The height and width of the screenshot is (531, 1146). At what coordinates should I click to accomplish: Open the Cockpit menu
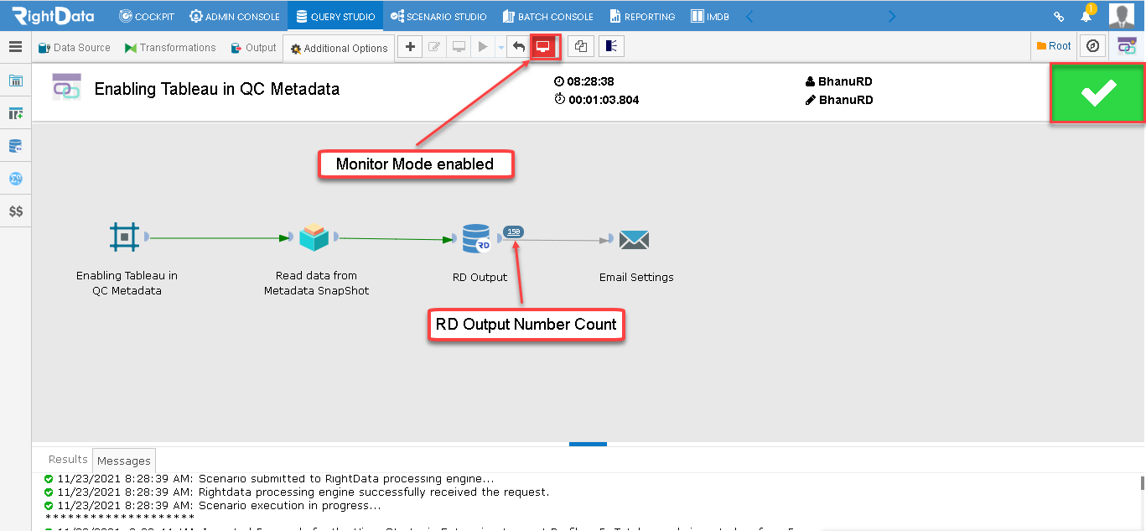[147, 16]
